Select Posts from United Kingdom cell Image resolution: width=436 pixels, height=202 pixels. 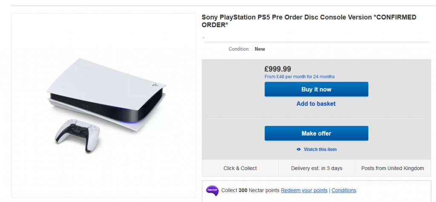[x=393, y=168]
